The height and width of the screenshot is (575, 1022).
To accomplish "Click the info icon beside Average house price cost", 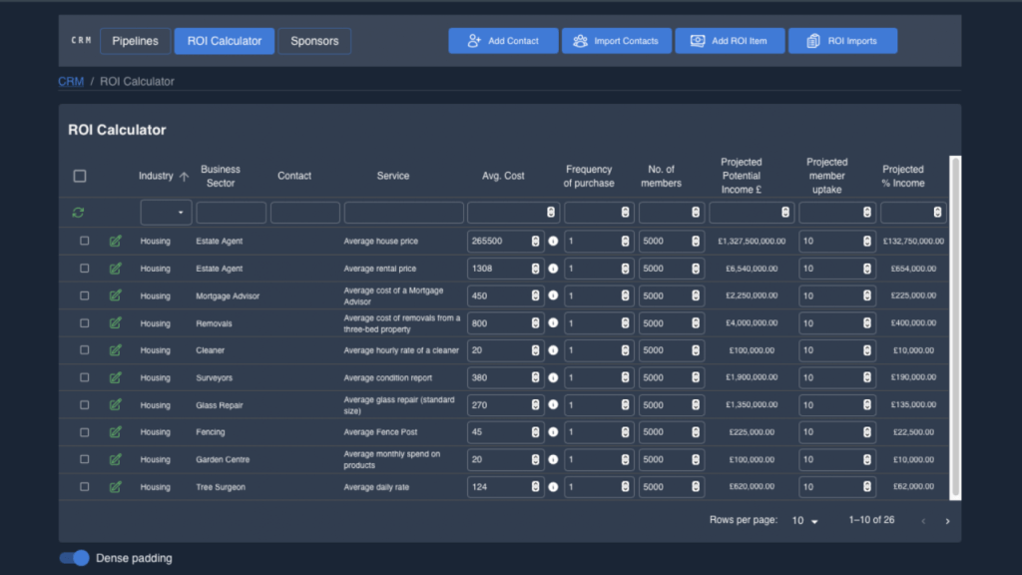I will click(553, 242).
